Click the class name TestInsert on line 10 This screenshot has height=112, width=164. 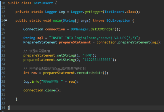43,3
